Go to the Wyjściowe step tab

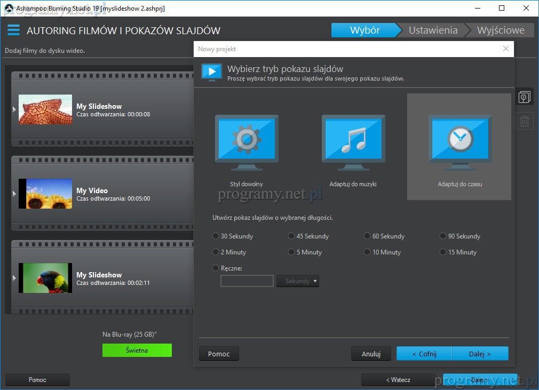(x=500, y=30)
